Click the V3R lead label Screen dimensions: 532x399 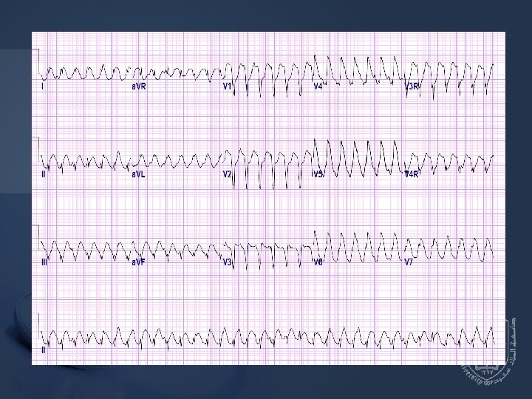point(412,86)
